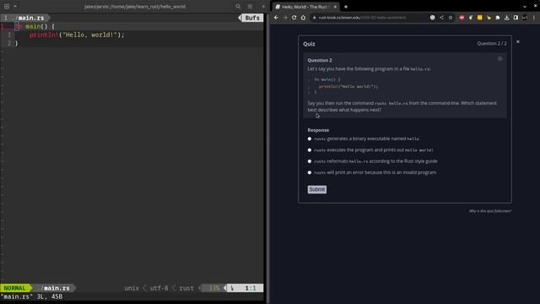Click the browser home icon

303,17
